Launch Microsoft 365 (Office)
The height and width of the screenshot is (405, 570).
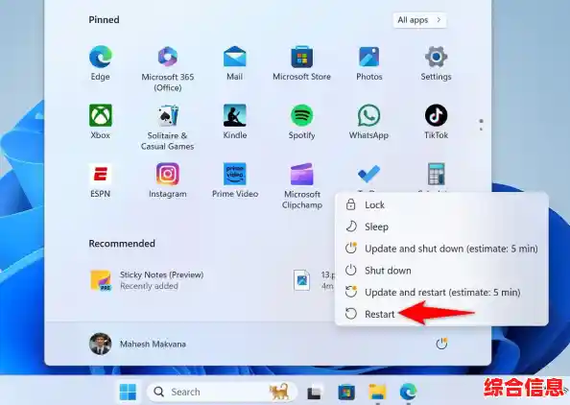[x=168, y=68]
